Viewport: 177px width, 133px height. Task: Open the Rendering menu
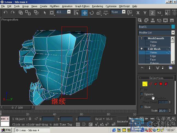pos(97,6)
